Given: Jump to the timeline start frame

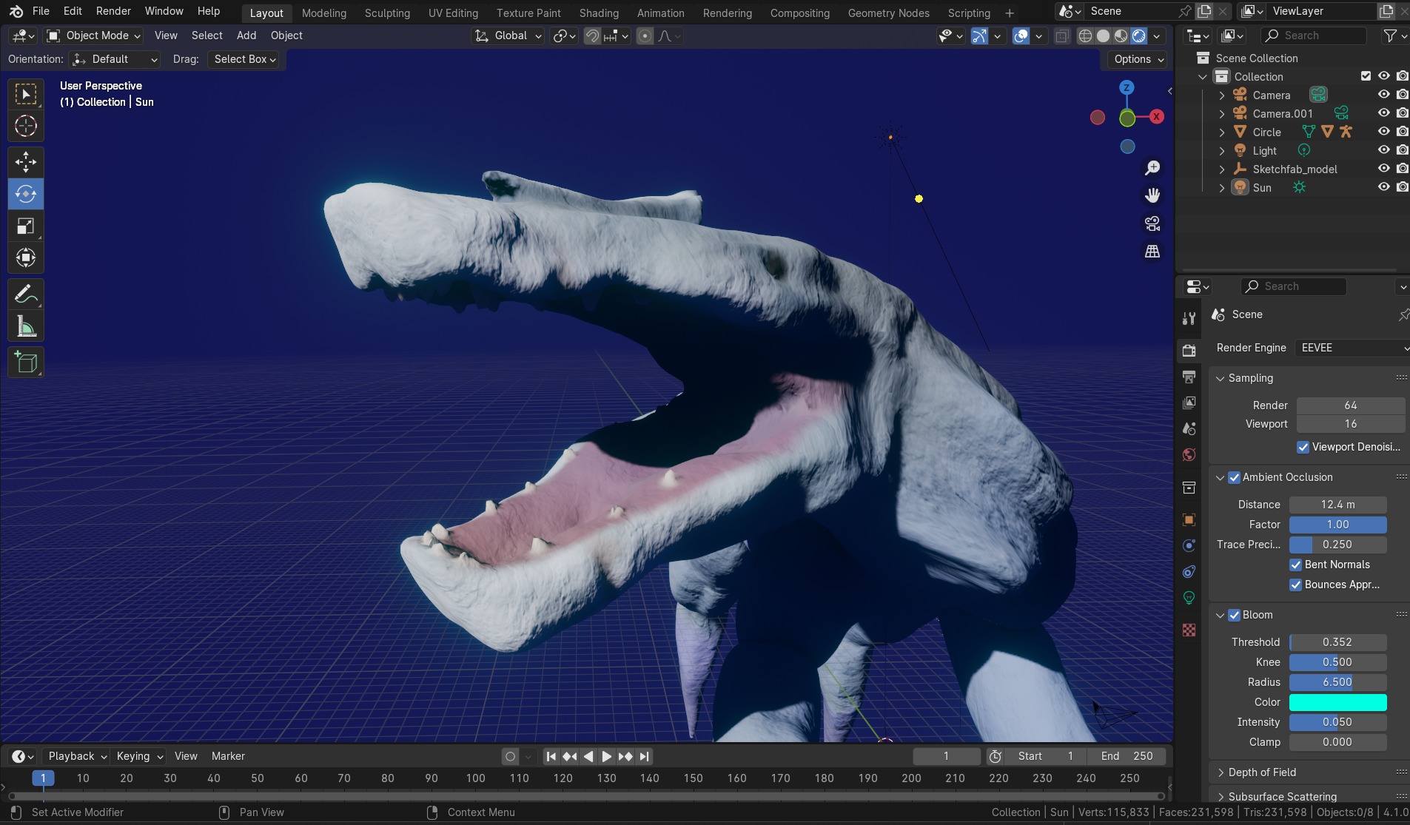Looking at the screenshot, I should coord(551,756).
